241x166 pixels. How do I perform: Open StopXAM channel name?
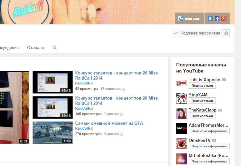198,95
